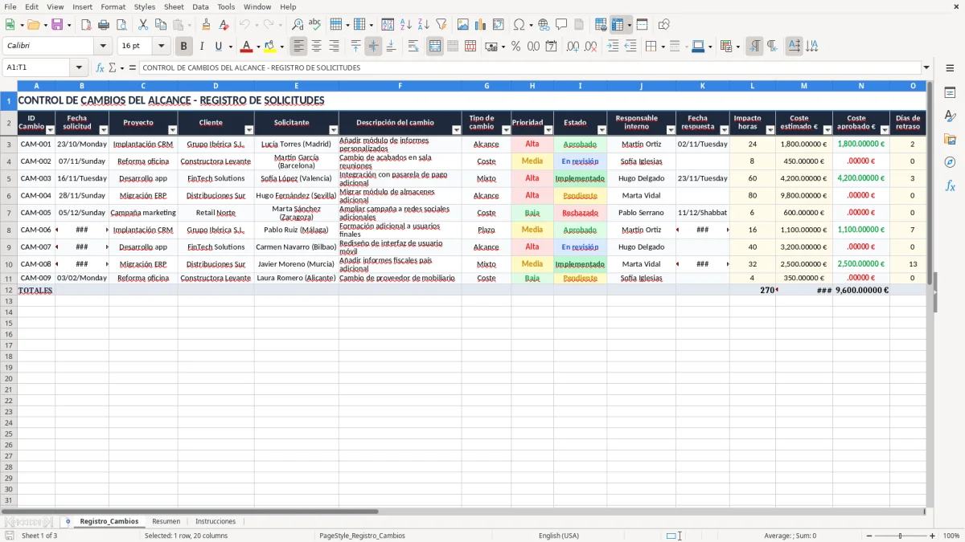Click PageStyle_Registro_Cambios in status bar
Image resolution: width=965 pixels, height=542 pixels.
click(x=362, y=536)
